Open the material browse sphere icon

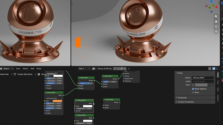[x=94, y=69]
